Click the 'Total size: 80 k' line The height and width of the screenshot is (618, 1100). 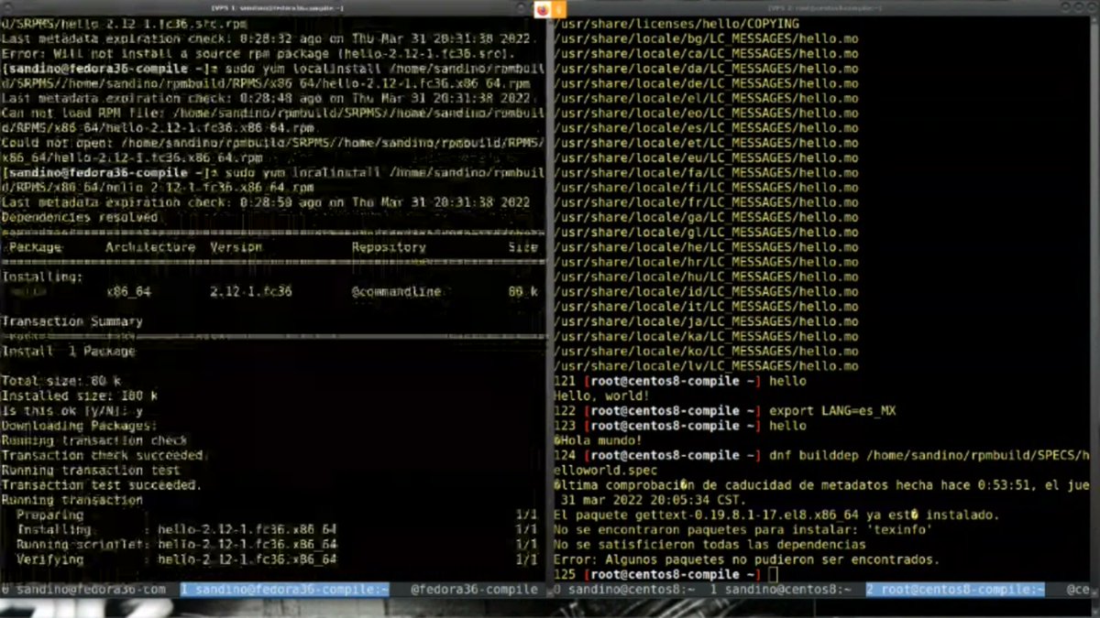coord(60,381)
